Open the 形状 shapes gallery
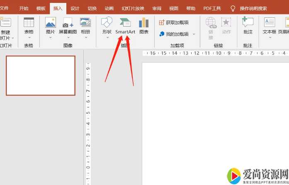 (107, 25)
